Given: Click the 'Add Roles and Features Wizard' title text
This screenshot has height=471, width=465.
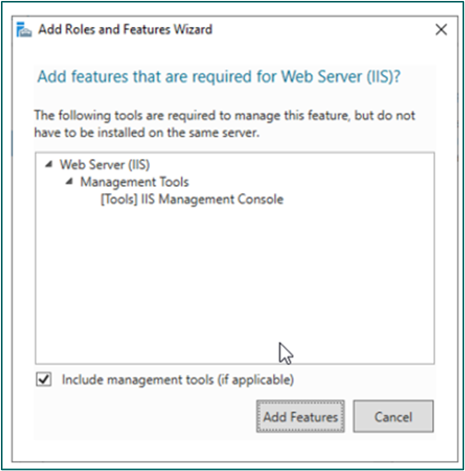Looking at the screenshot, I should pyautogui.click(x=126, y=29).
